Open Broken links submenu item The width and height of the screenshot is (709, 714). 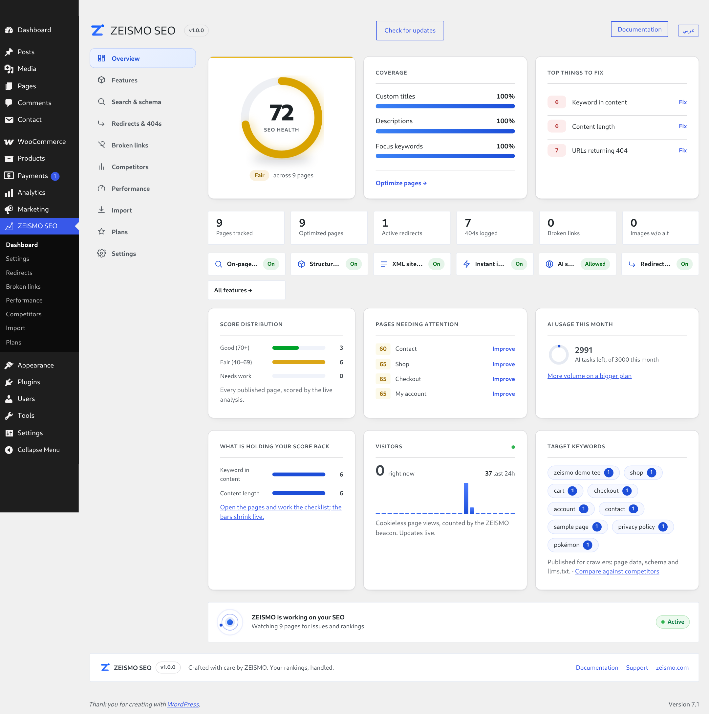coord(23,286)
